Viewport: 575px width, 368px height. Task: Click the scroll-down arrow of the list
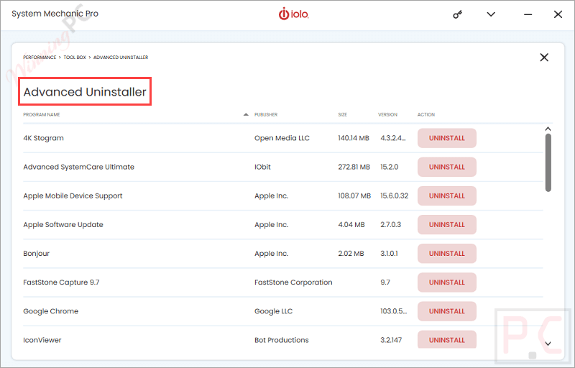[548, 344]
